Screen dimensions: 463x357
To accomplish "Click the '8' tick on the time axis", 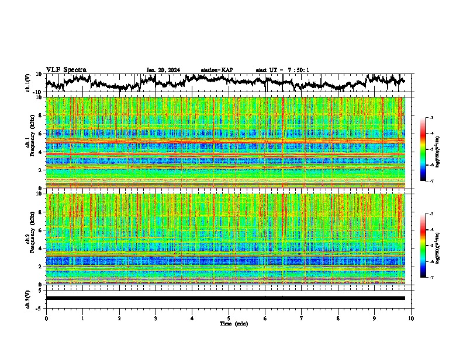I will pyautogui.click(x=338, y=318).
